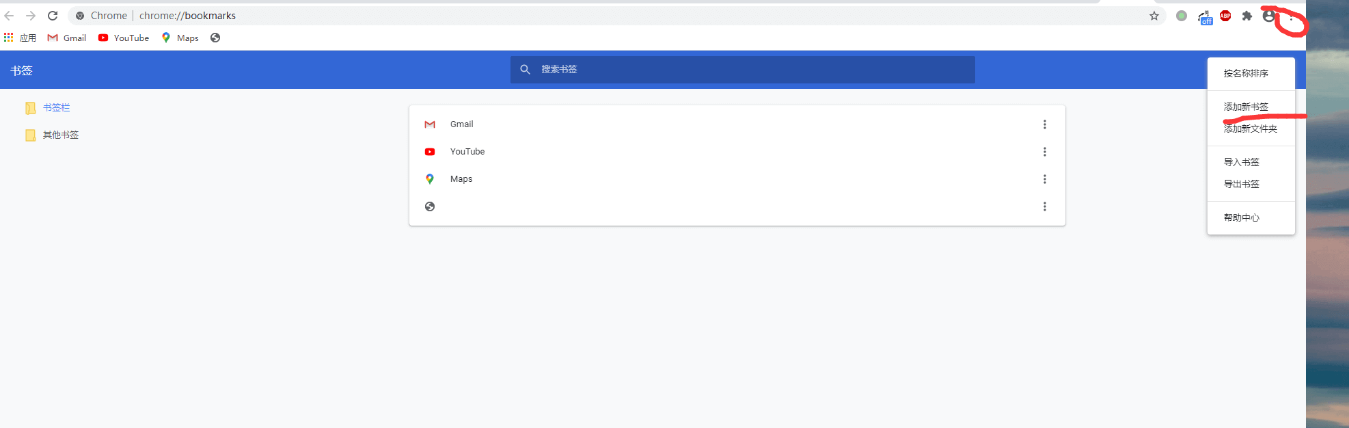
Task: Choose 按名称排序 from the menu
Action: pos(1246,74)
